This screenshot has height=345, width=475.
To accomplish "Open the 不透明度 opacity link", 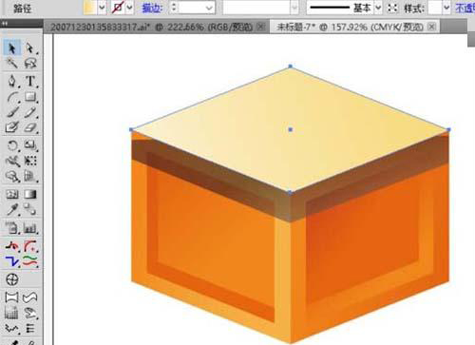I will tap(465, 9).
